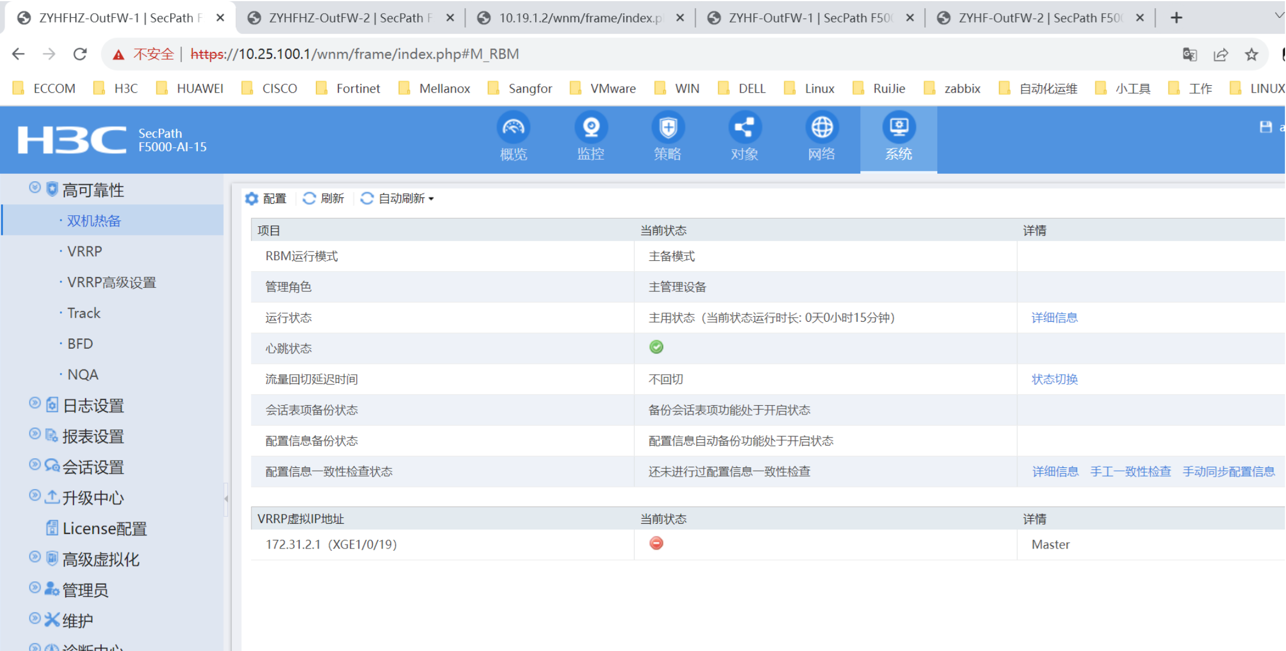The height and width of the screenshot is (651, 1286).
Task: Collapse the 高可靠性 tree section
Action: [x=35, y=188]
